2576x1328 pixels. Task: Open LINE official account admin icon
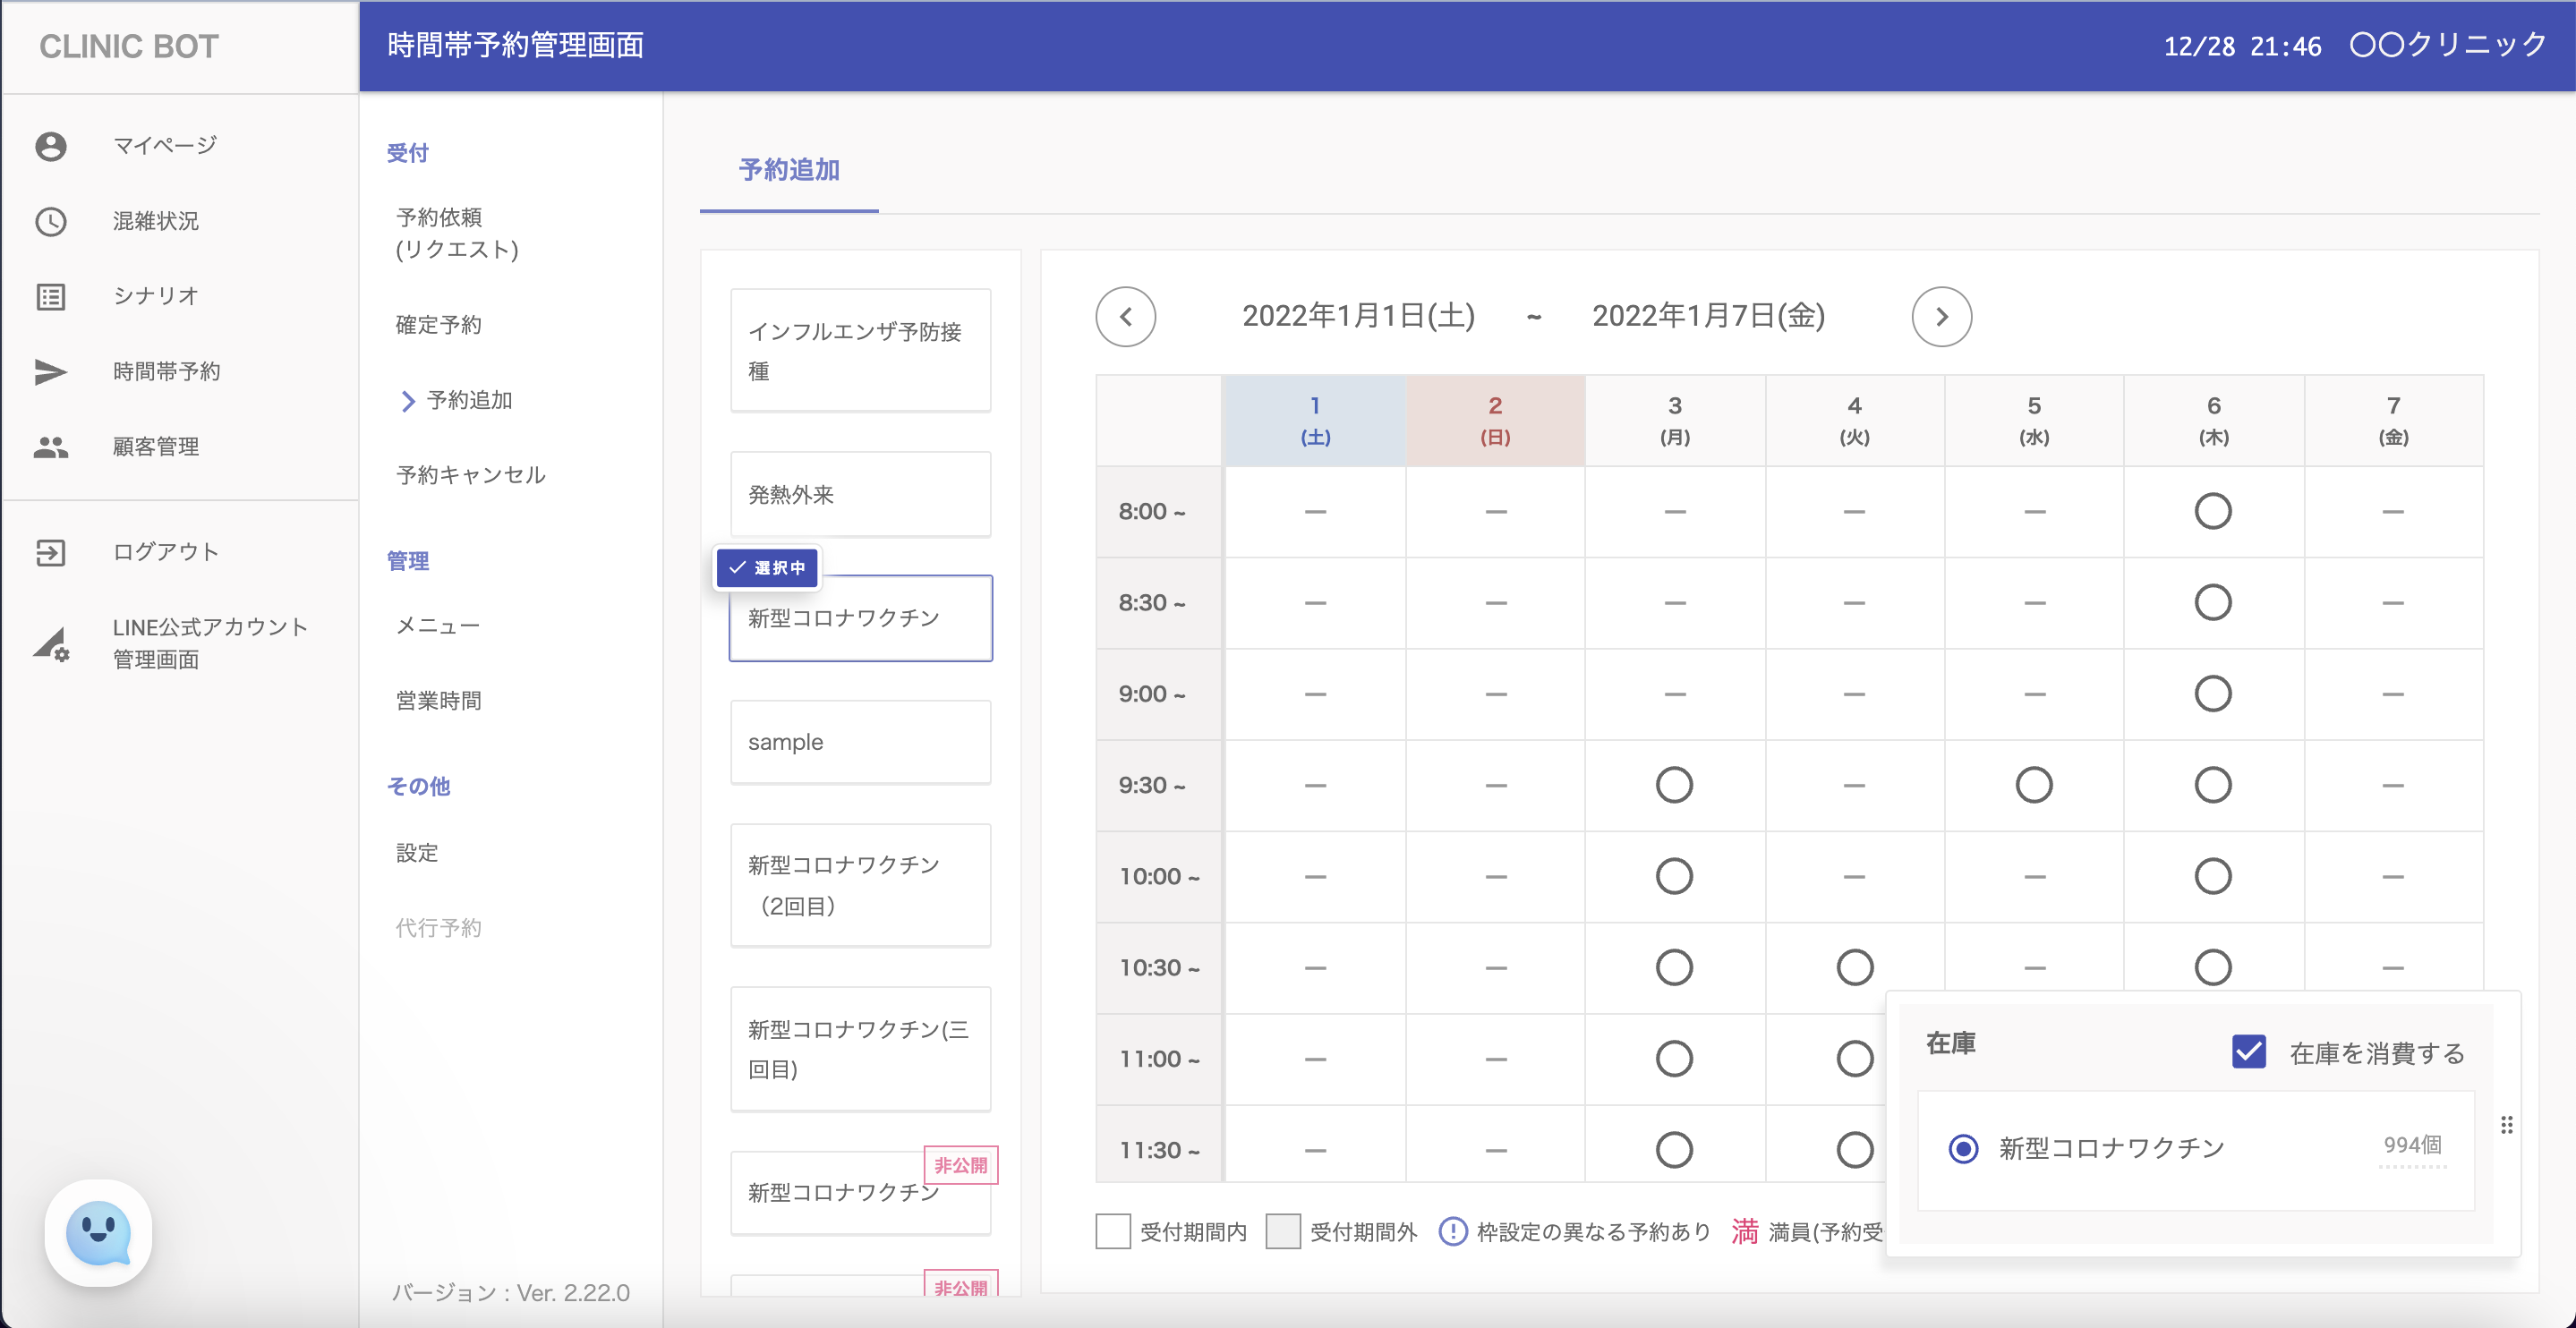click(50, 643)
